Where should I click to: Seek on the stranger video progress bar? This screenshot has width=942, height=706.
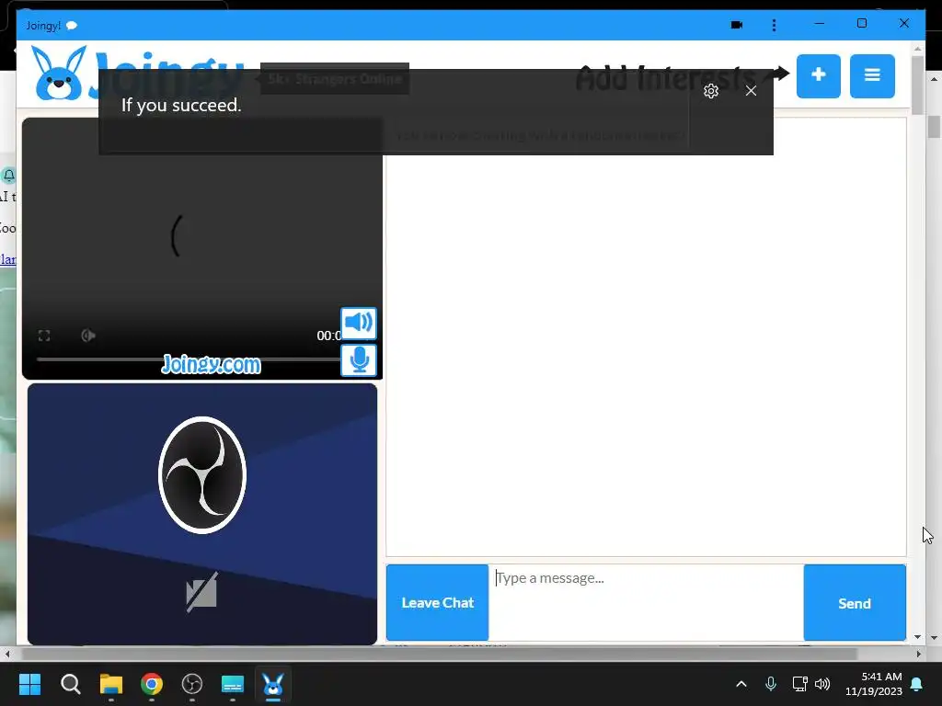(x=188, y=359)
